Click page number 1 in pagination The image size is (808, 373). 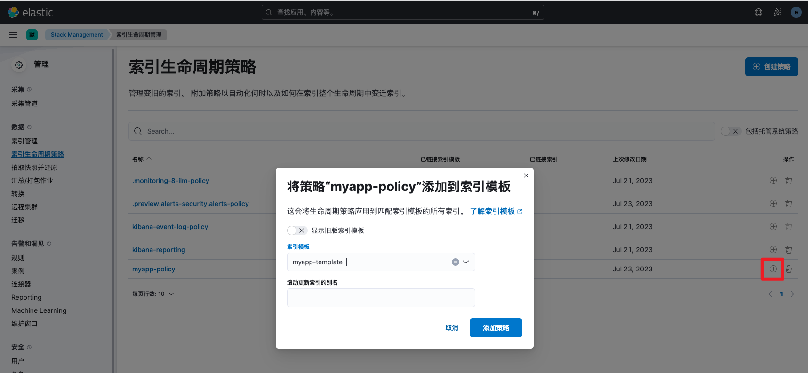[781, 294]
